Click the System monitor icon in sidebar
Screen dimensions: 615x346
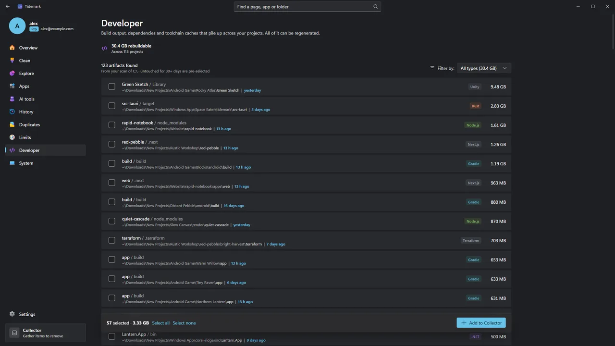[12, 163]
